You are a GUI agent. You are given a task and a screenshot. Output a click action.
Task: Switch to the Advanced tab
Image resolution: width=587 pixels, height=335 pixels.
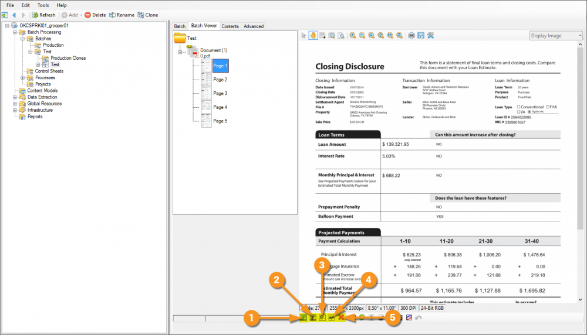[x=254, y=26]
